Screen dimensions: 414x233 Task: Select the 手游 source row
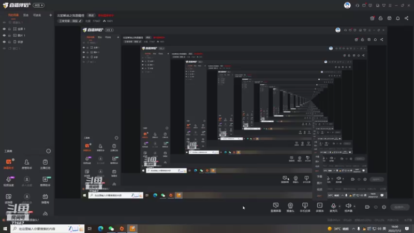[x=27, y=42]
